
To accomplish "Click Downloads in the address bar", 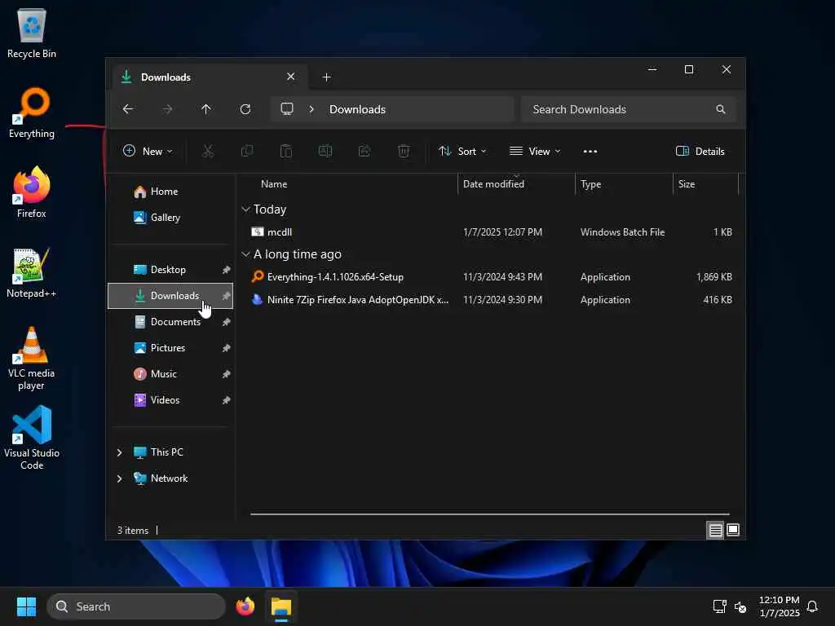I will 357,109.
